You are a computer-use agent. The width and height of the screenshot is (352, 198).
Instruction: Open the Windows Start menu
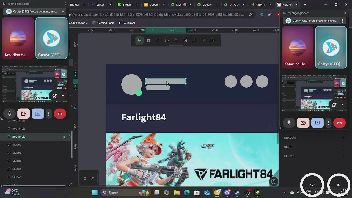click(x=95, y=193)
